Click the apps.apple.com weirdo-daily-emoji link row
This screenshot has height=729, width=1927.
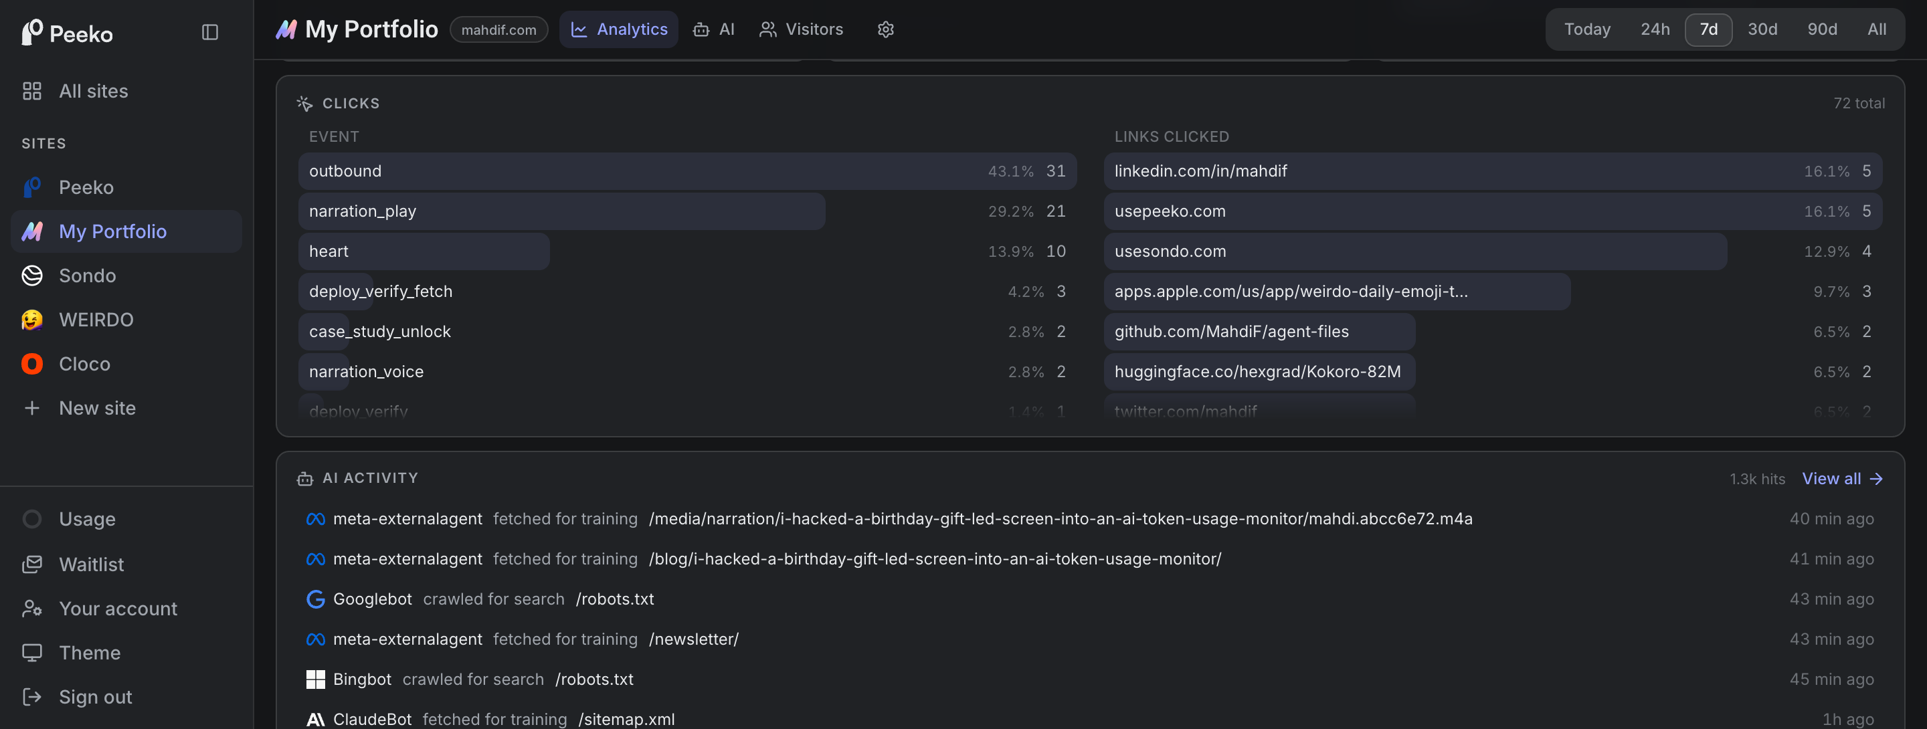tap(1492, 292)
